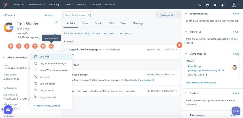Collapse the Subscriptions (0) section
The height and width of the screenshot is (118, 243).
[186, 14]
